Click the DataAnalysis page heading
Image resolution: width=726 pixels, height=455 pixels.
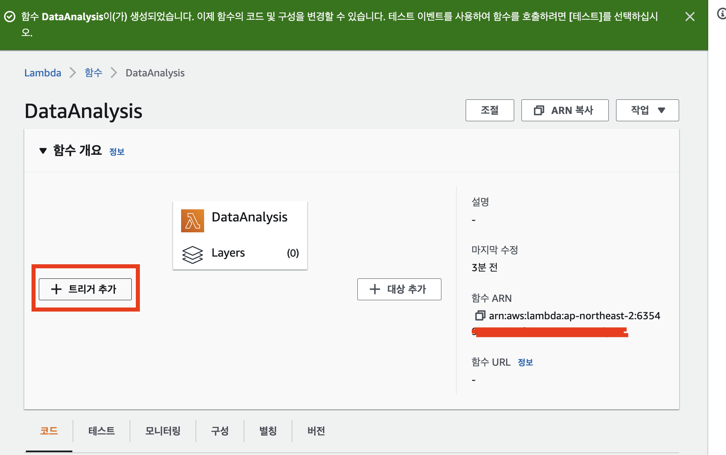click(83, 111)
